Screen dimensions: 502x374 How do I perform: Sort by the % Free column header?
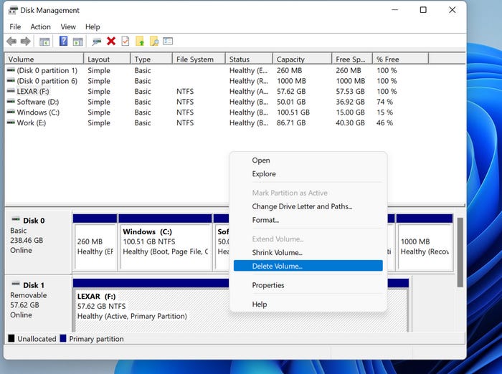400,59
